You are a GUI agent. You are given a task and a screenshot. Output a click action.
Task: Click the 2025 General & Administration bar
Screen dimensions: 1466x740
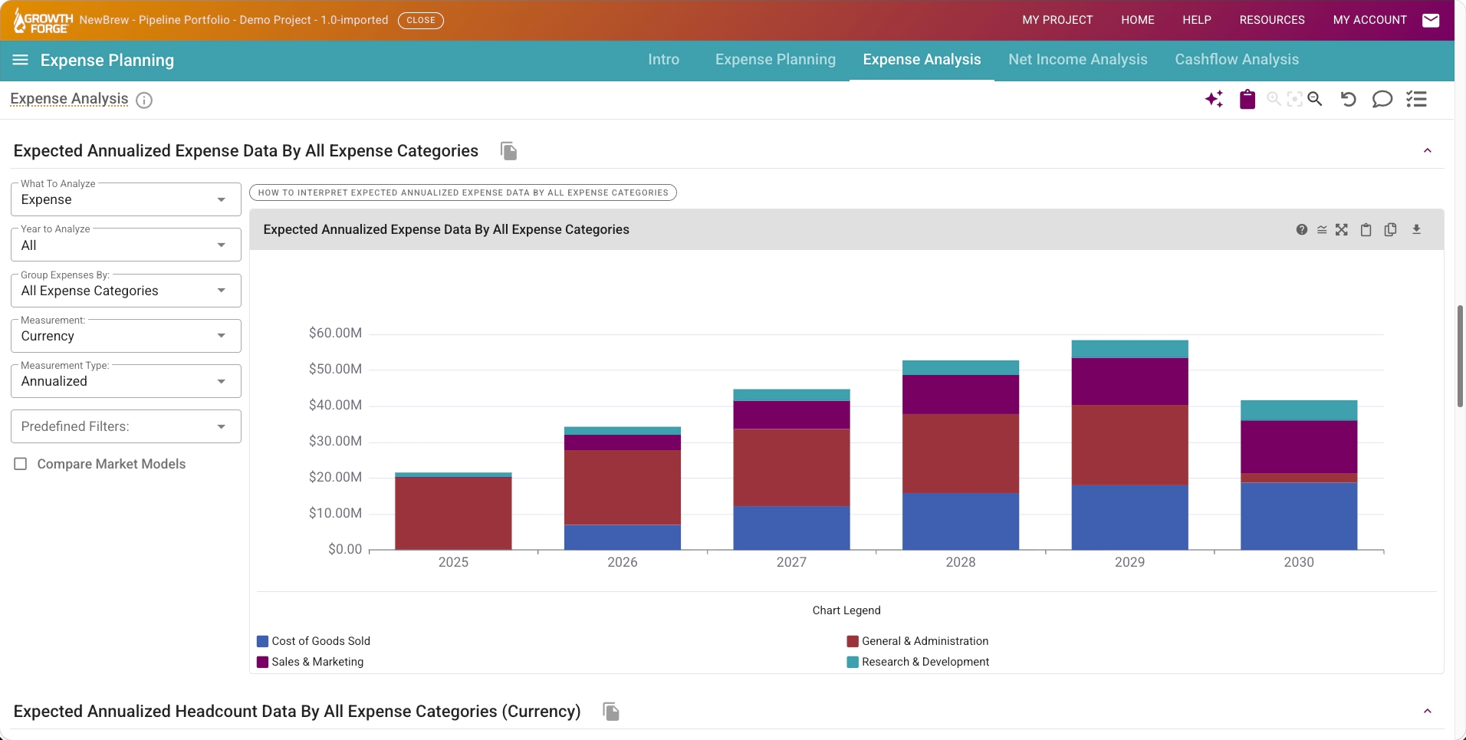pos(453,513)
